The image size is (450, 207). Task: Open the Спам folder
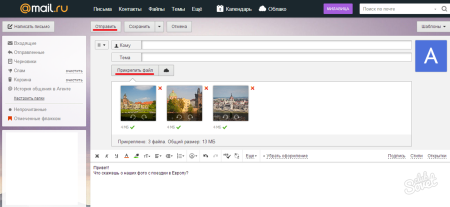click(19, 70)
